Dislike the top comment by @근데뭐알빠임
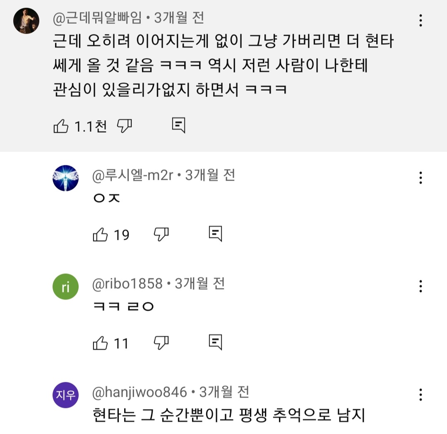Image resolution: width=447 pixels, height=434 pixels. (124, 126)
